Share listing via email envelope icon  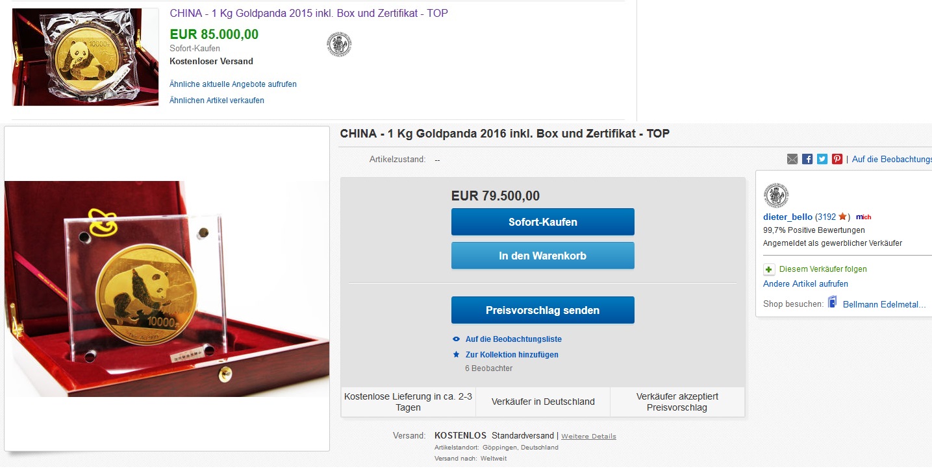point(792,159)
